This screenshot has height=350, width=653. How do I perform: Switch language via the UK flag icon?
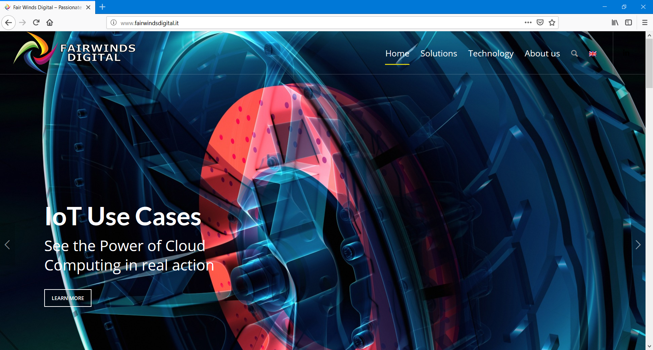[593, 54]
